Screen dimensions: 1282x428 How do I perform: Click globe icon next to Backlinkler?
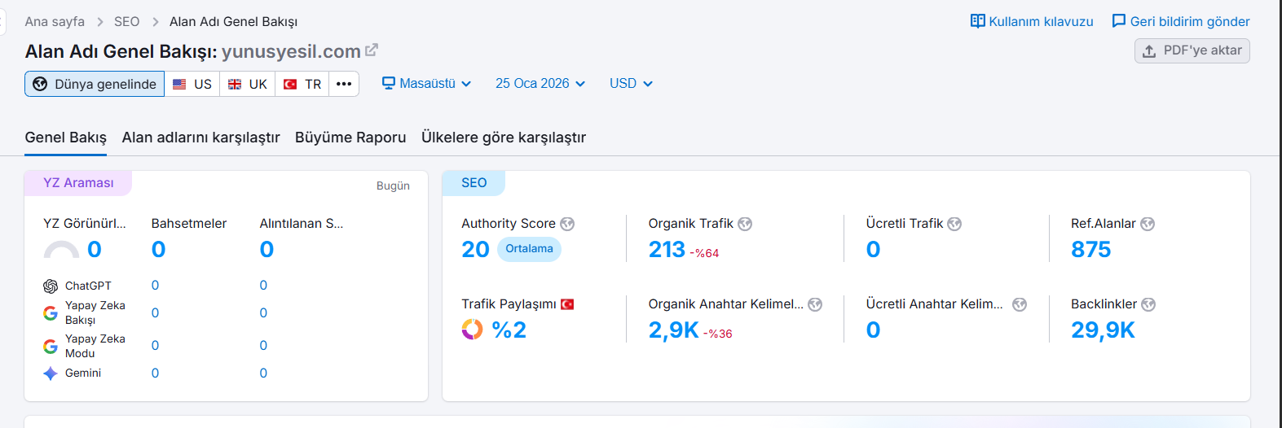tap(1148, 304)
